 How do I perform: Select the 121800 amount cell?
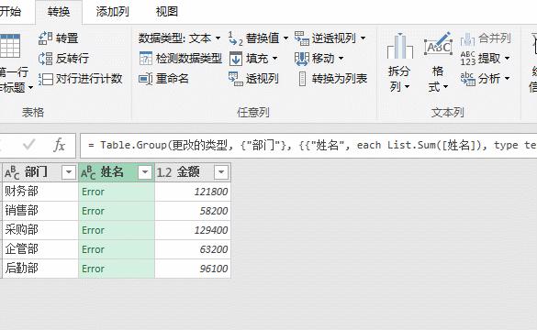click(193, 192)
